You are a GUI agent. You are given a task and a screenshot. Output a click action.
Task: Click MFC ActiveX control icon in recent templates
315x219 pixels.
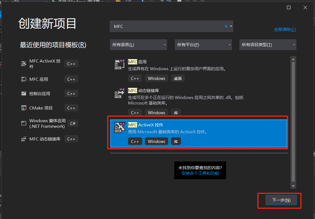coord(24,64)
